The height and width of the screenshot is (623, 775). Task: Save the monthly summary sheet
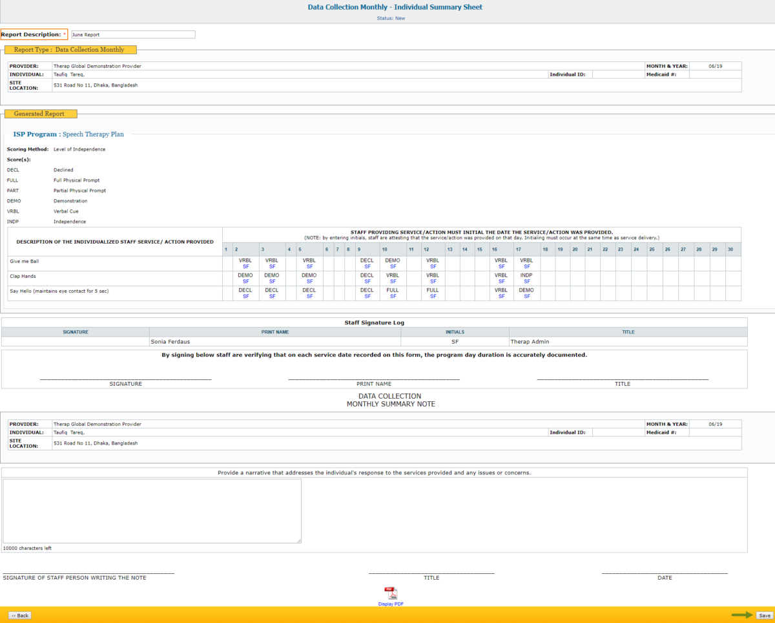764,616
